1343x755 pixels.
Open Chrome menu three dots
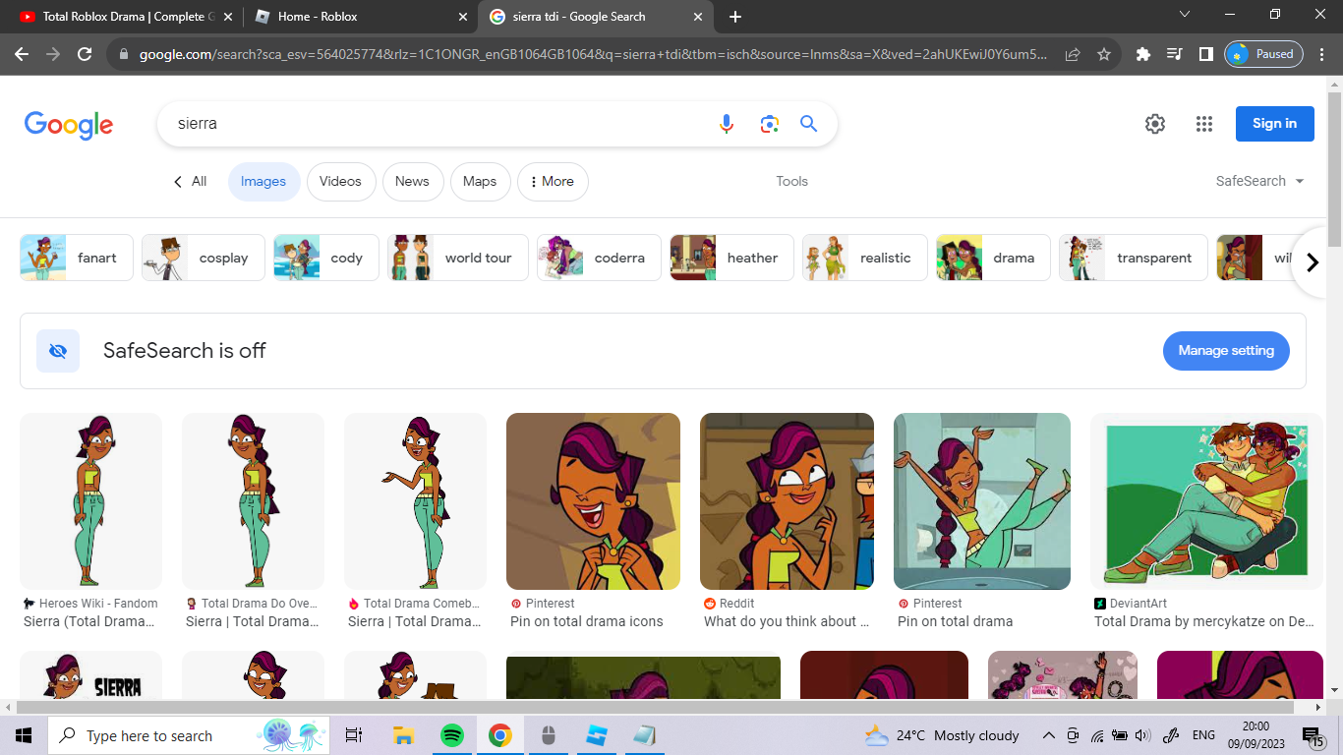coord(1320,54)
